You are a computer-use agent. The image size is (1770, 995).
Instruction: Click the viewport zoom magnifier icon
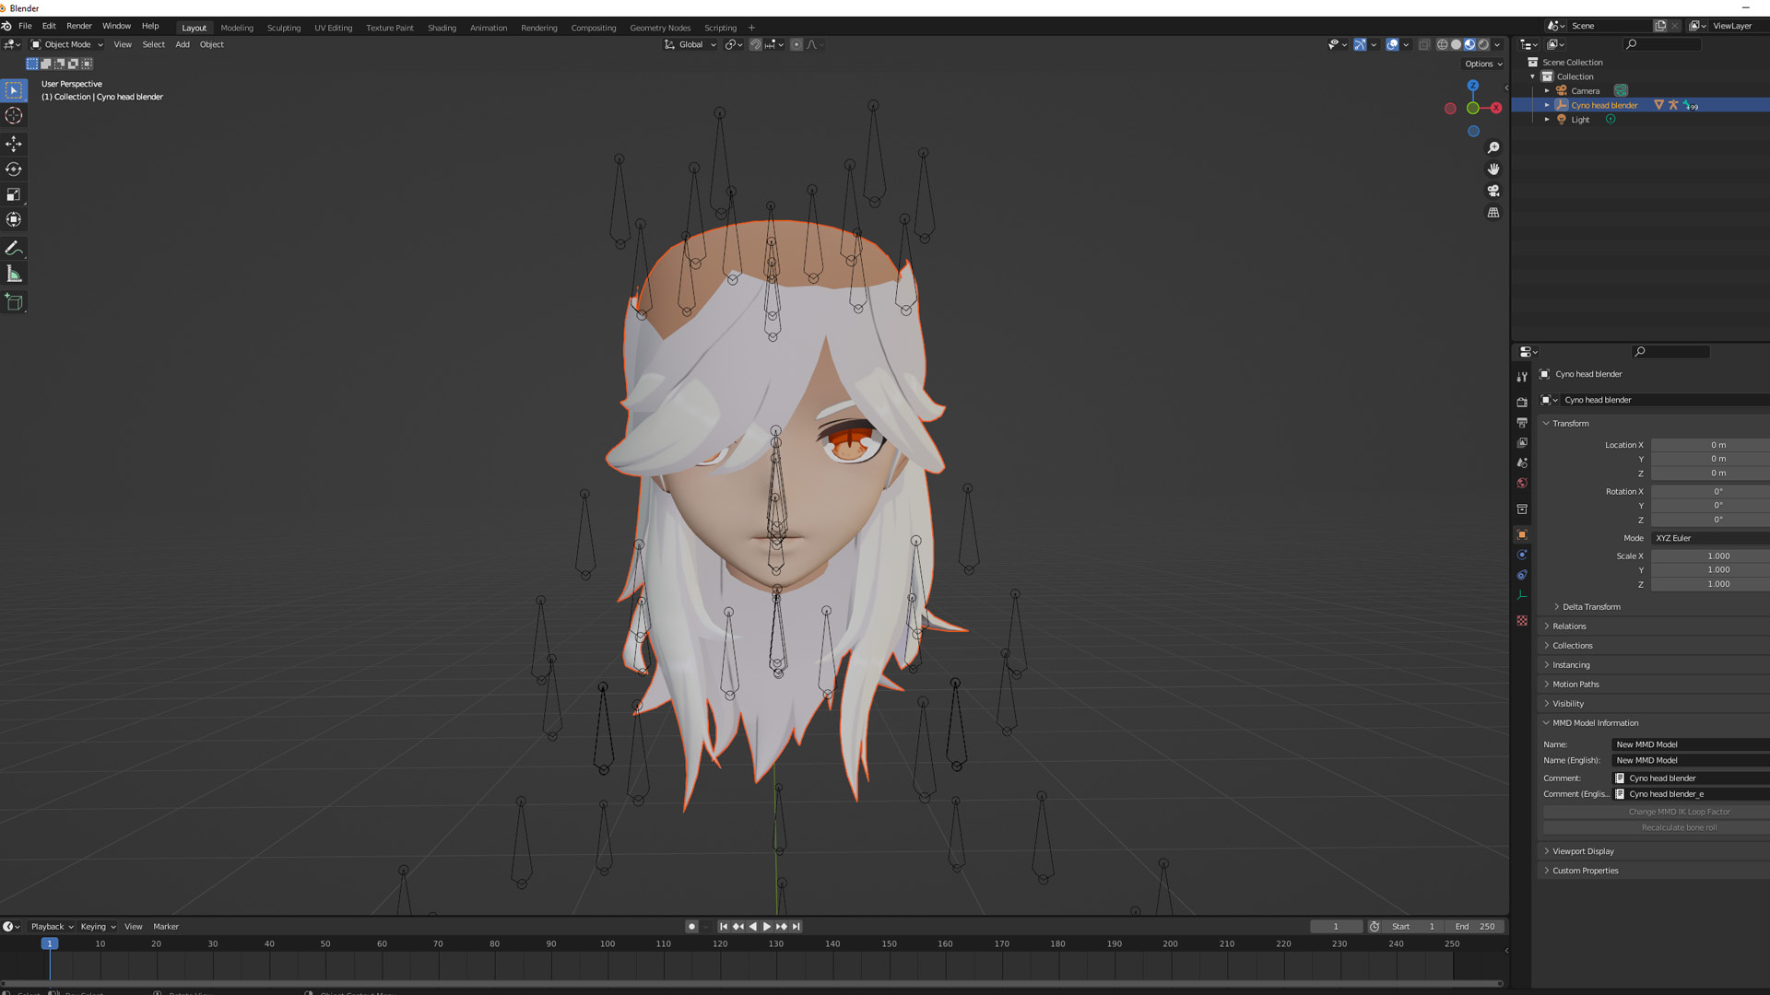(x=1493, y=147)
